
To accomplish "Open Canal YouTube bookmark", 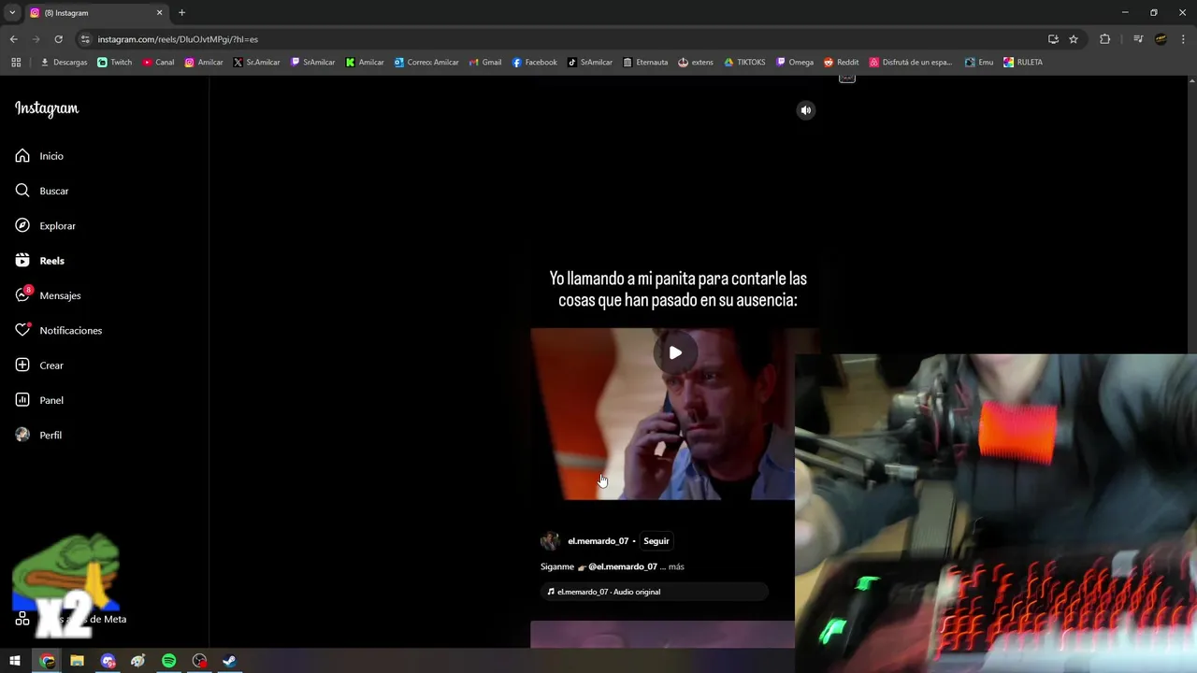I will coord(158,63).
